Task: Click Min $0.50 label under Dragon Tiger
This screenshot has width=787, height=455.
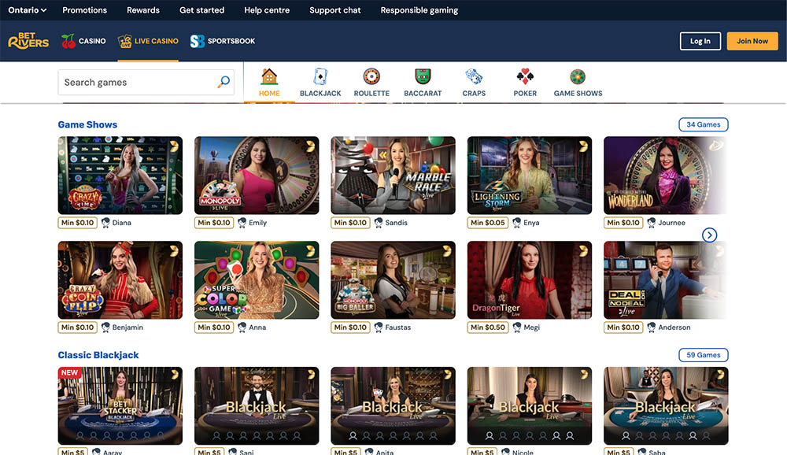Action: click(488, 327)
